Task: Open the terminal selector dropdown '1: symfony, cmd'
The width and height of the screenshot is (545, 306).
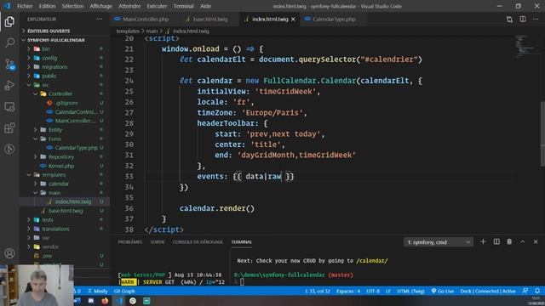Action: pyautogui.click(x=439, y=241)
